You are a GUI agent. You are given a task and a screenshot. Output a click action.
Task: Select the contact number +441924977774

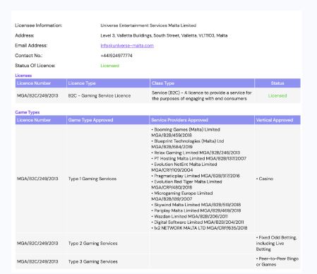[x=116, y=56]
